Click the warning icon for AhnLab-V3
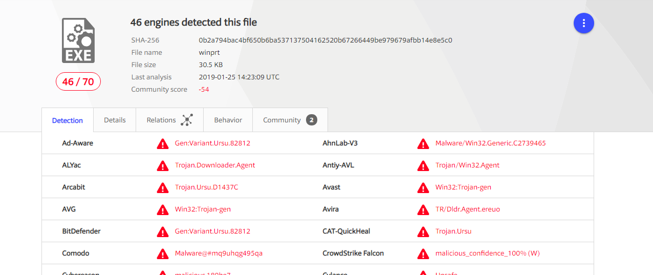This screenshot has height=275, width=653. pyautogui.click(x=423, y=143)
